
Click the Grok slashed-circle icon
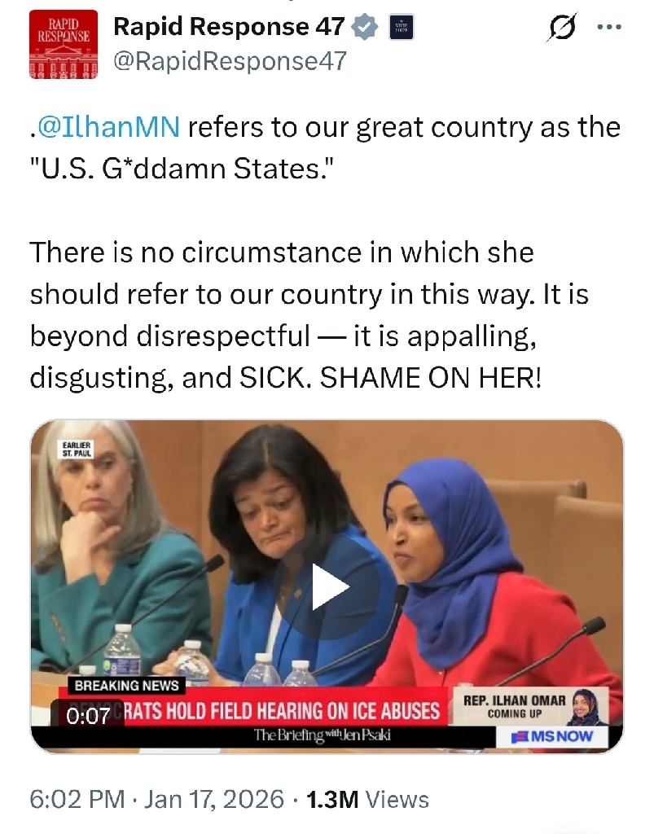562,27
